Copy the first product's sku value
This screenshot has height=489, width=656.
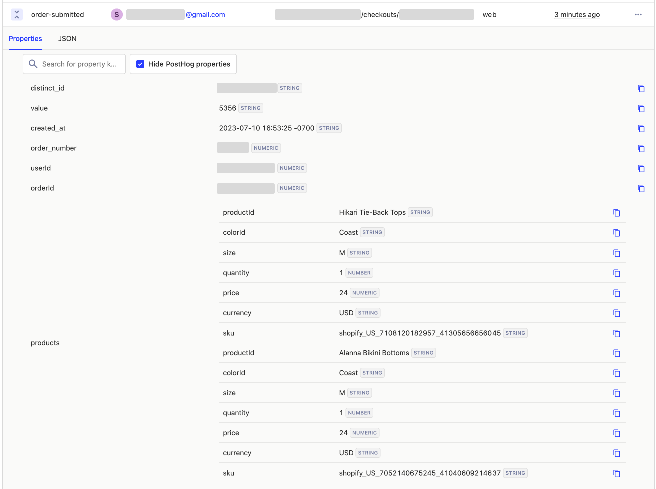coord(616,333)
